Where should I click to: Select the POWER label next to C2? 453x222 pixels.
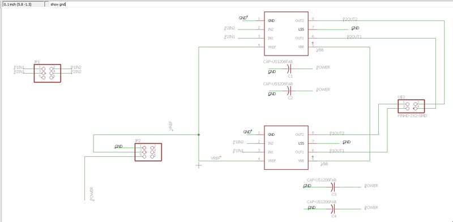point(323,89)
